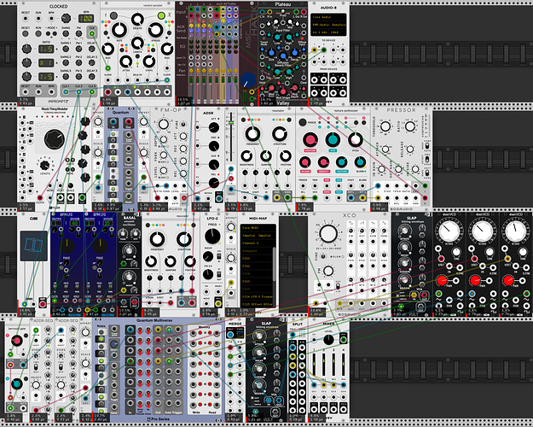Flip the LFO-2 switch beside the WAVE knob
The width and height of the screenshot is (533, 427).
click(219, 256)
